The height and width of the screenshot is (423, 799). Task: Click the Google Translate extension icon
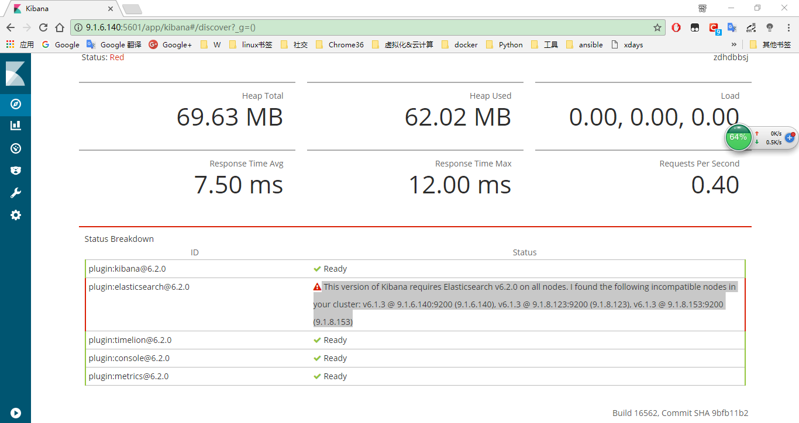click(x=732, y=27)
